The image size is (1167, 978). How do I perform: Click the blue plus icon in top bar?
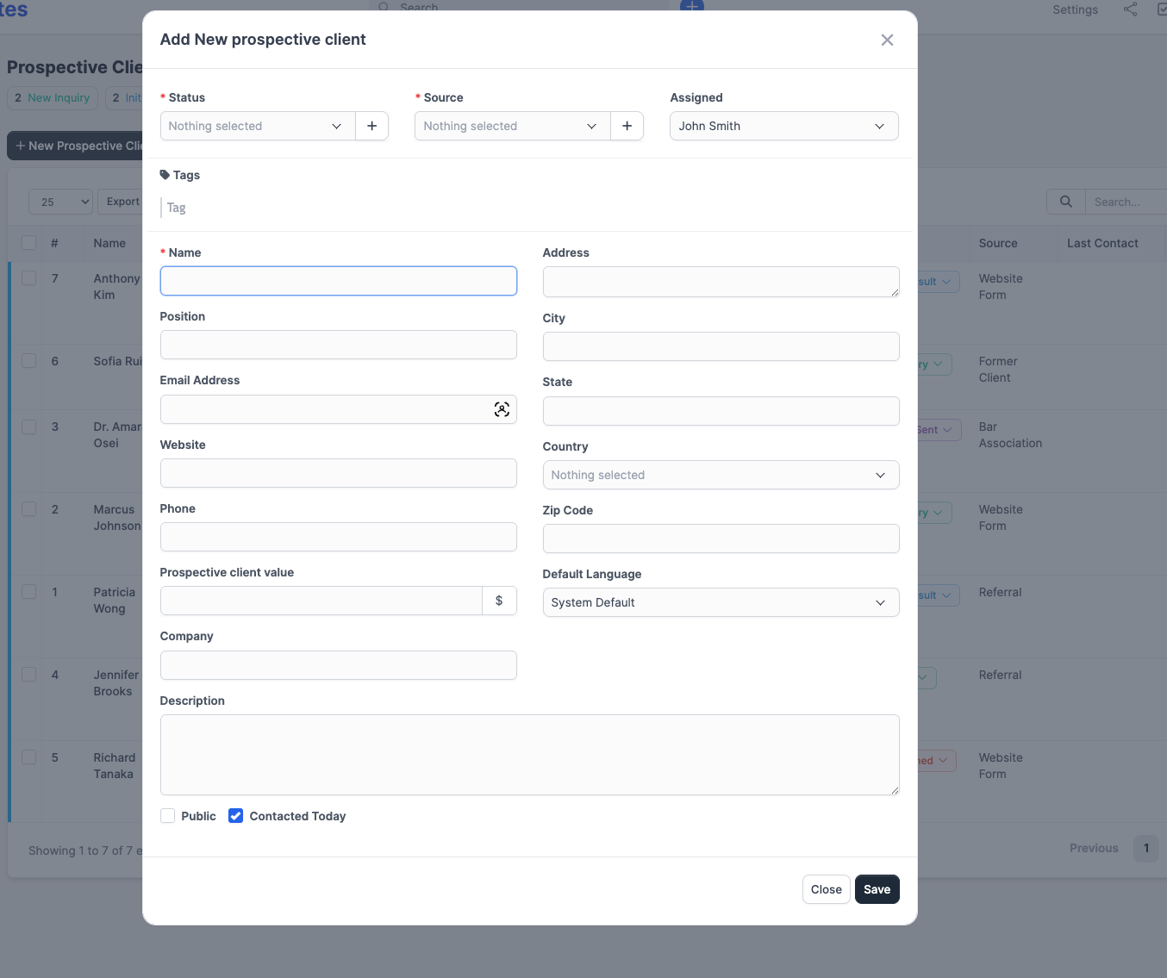tap(692, 5)
